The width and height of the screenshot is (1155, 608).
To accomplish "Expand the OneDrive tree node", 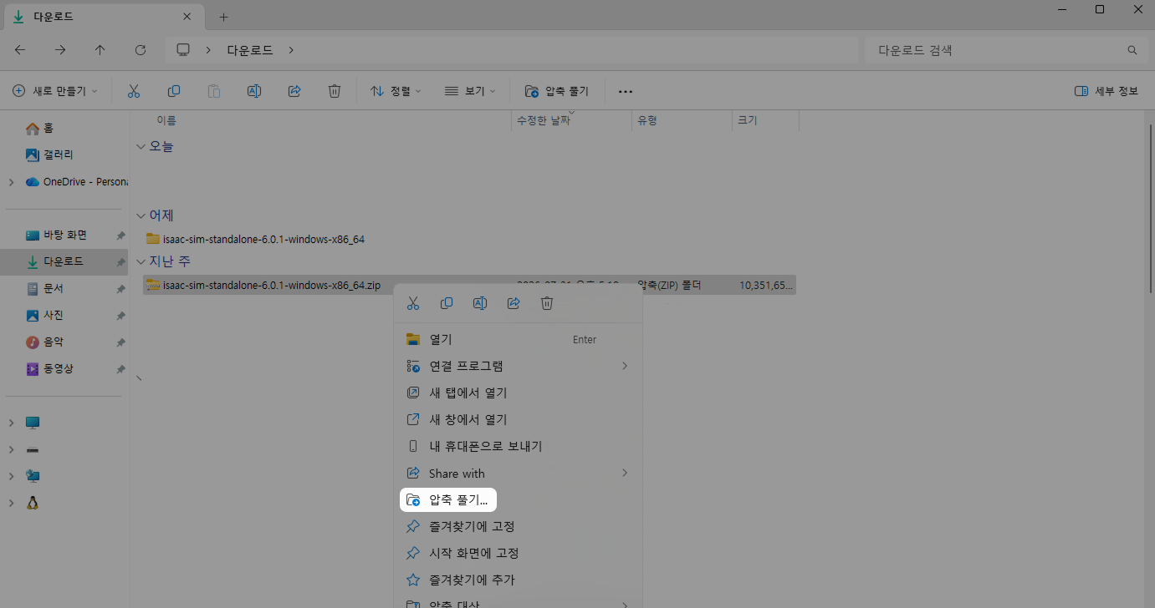I will [x=11, y=182].
